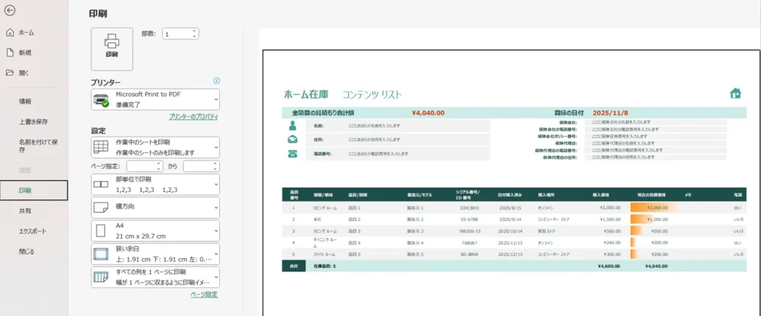761x316 pixels.
Task: Decrease copies with the 部数 down arrow
Action: coord(195,37)
